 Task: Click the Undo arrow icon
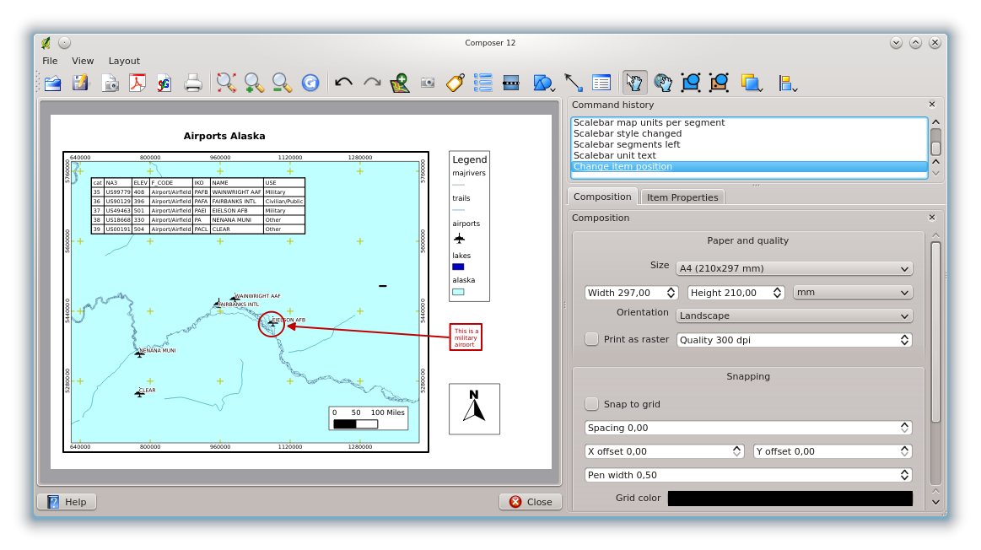[343, 83]
